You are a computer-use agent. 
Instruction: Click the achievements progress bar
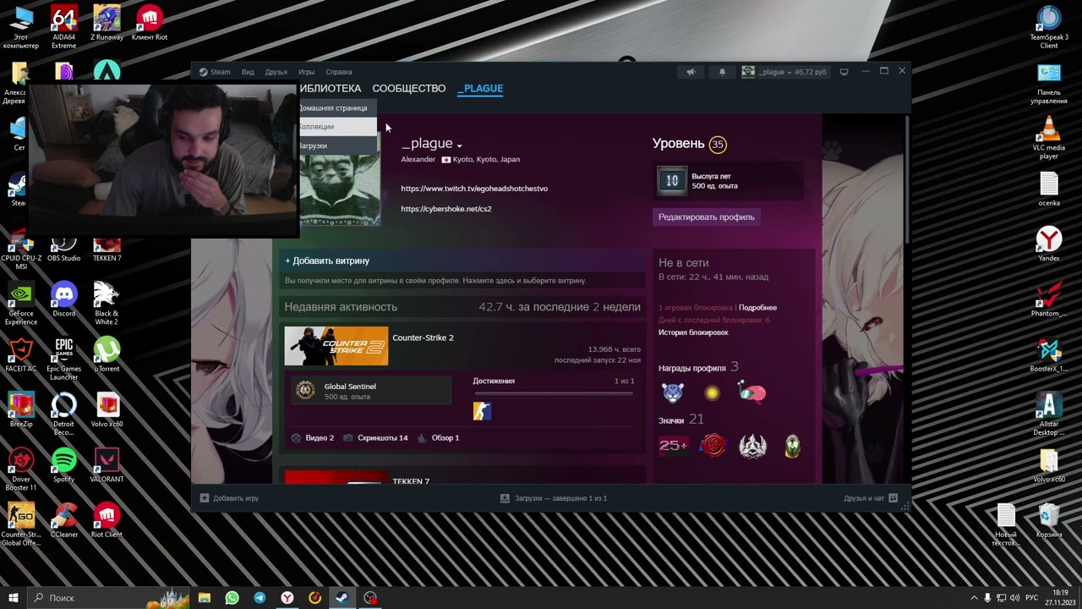(553, 394)
